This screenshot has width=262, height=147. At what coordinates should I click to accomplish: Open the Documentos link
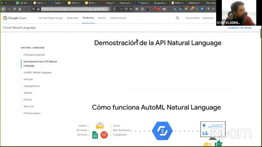[x=193, y=18]
